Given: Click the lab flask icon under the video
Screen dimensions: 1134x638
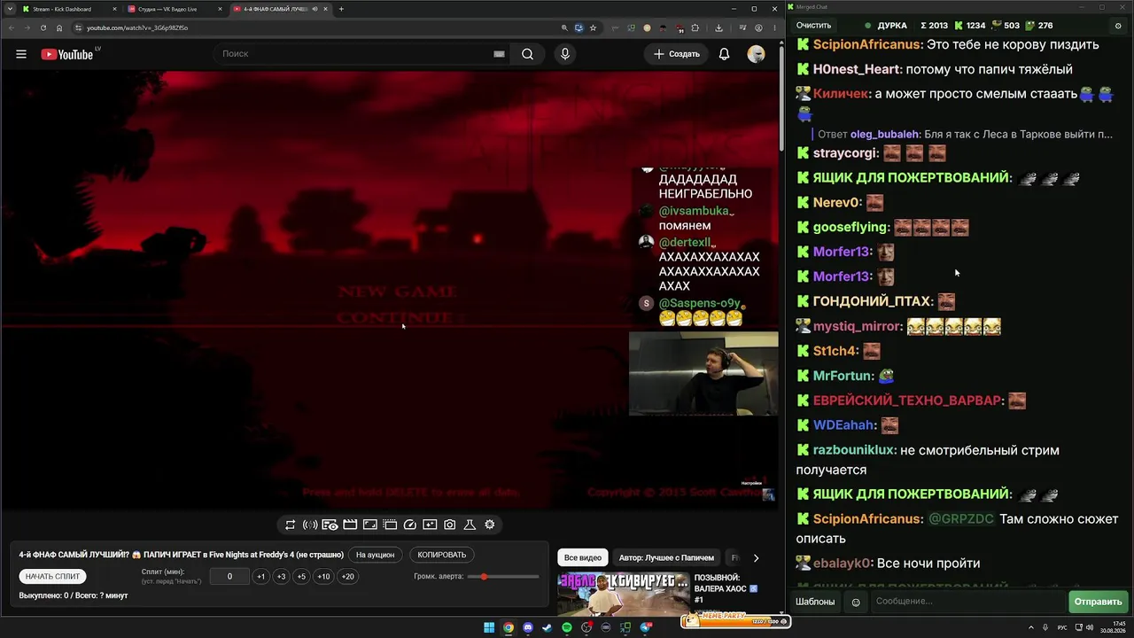Looking at the screenshot, I should (x=470, y=525).
